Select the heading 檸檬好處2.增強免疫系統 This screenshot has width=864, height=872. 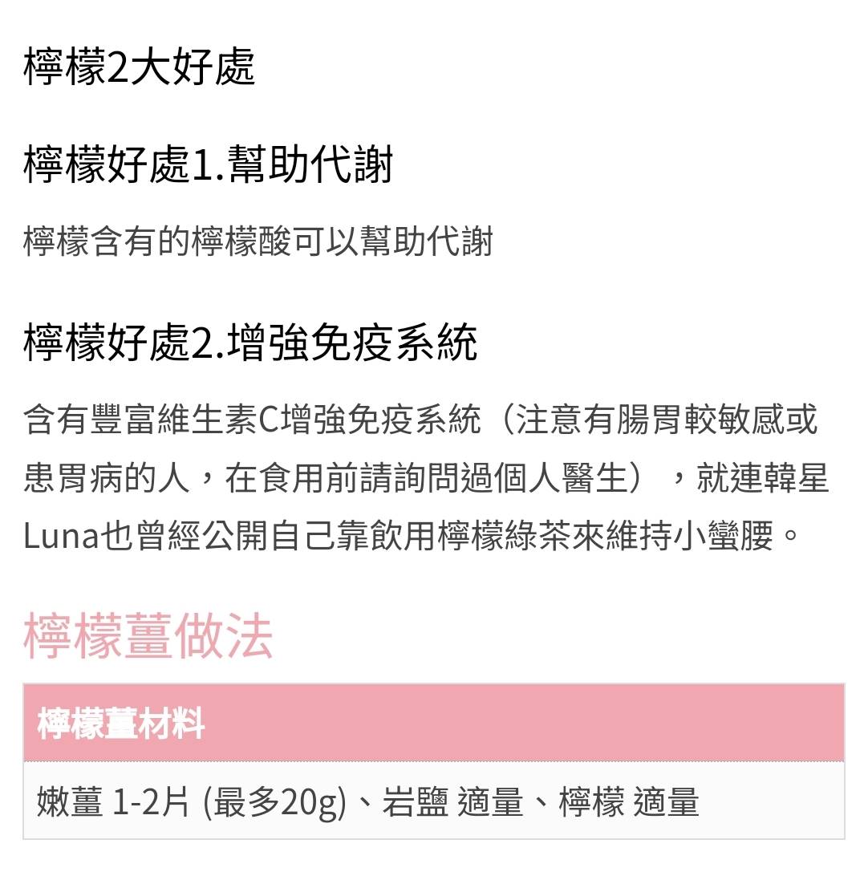click(x=250, y=343)
